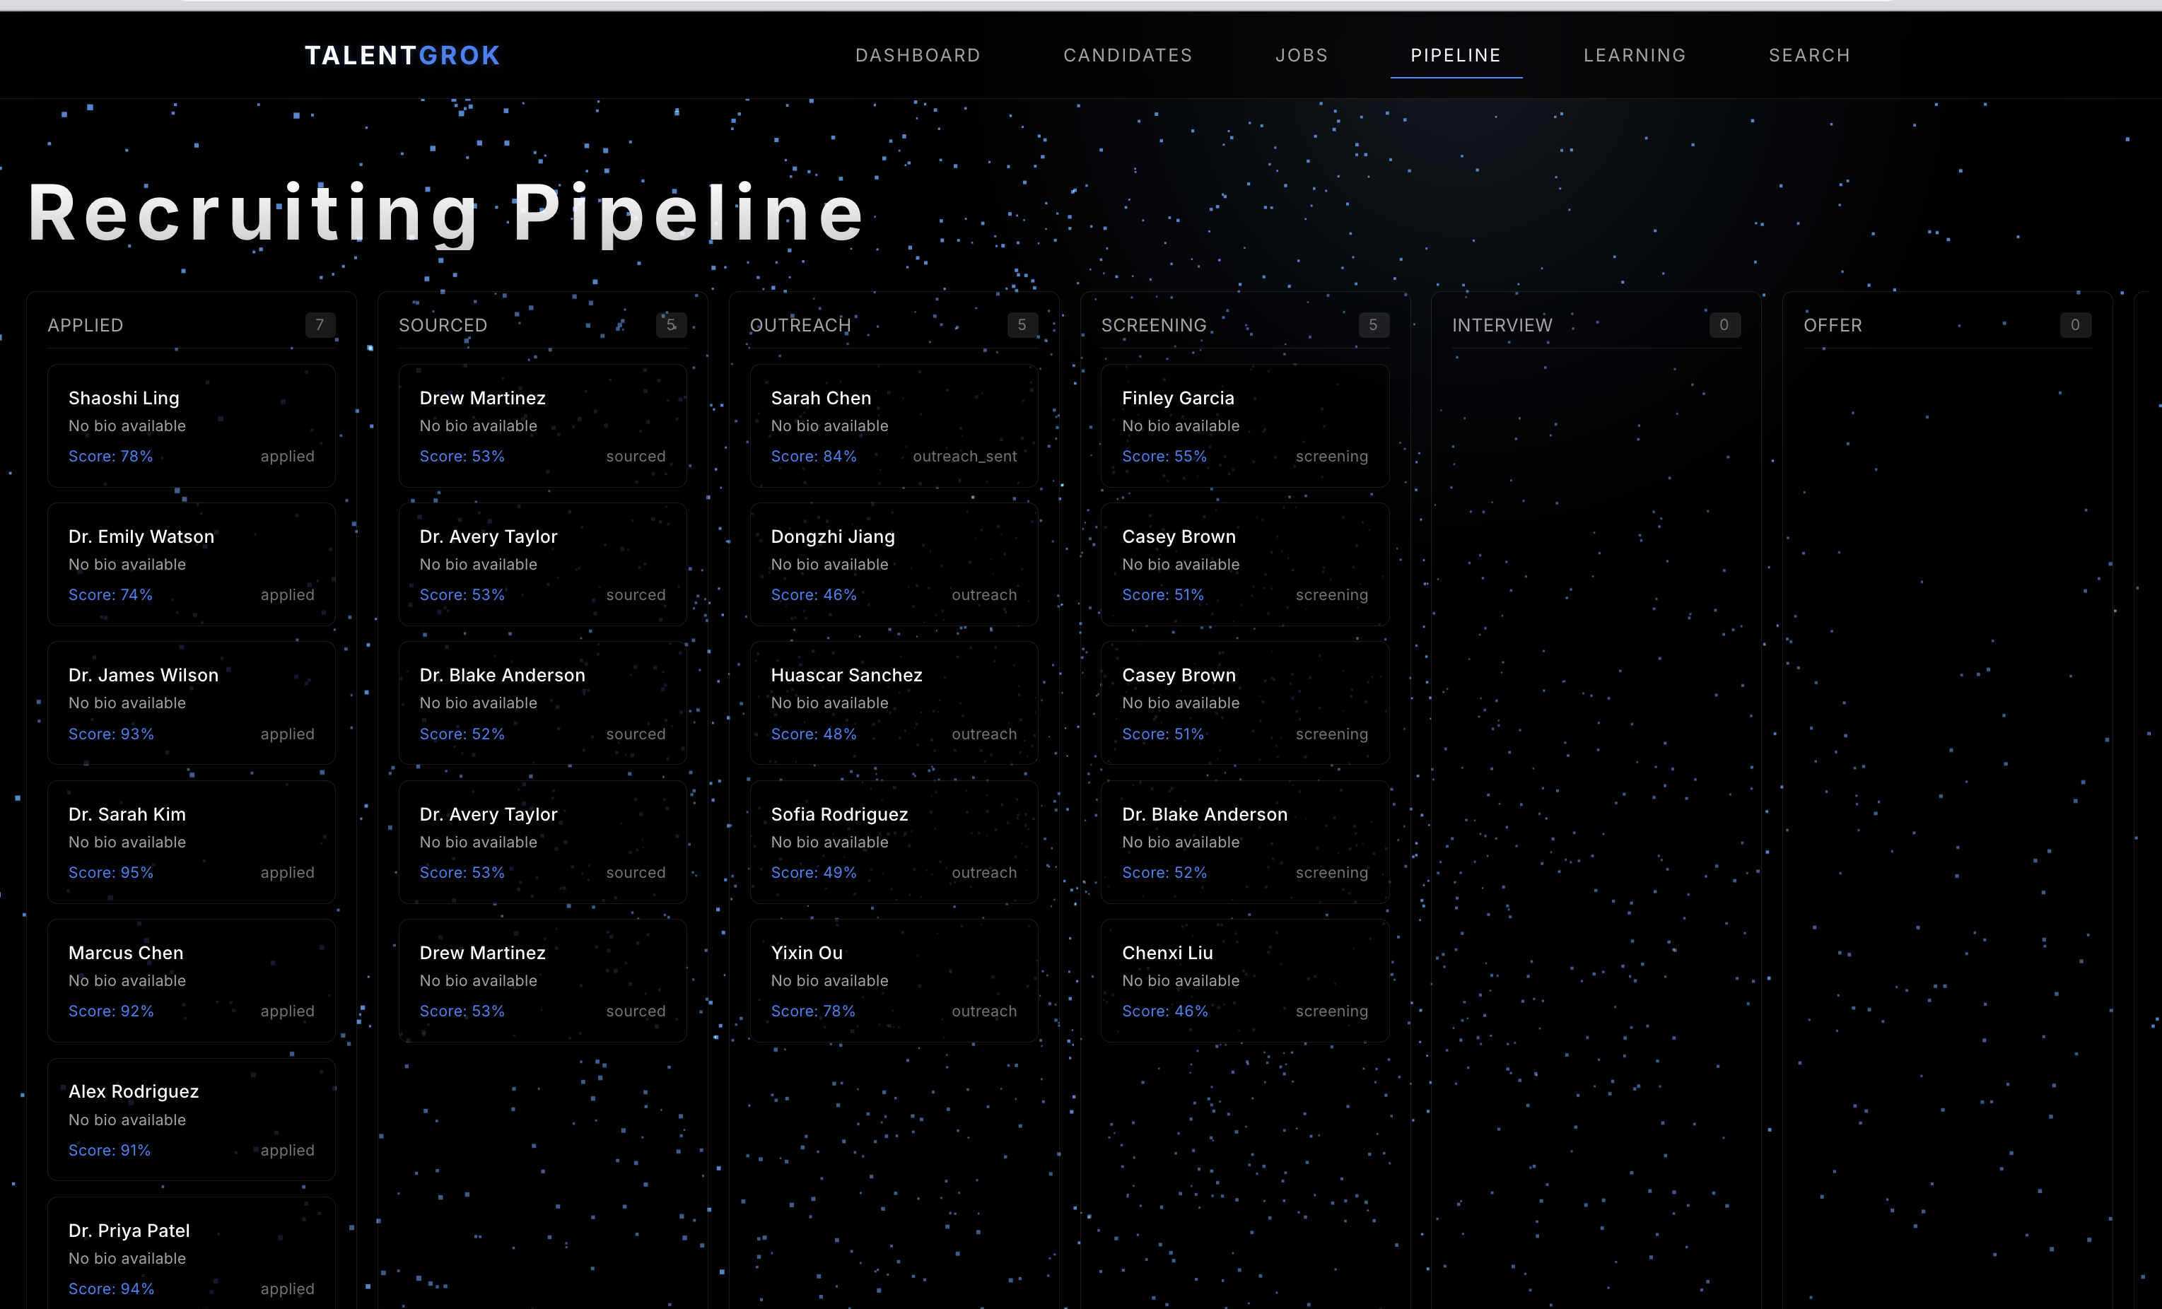
Task: Switch to the Jobs nav tab
Action: [1302, 55]
